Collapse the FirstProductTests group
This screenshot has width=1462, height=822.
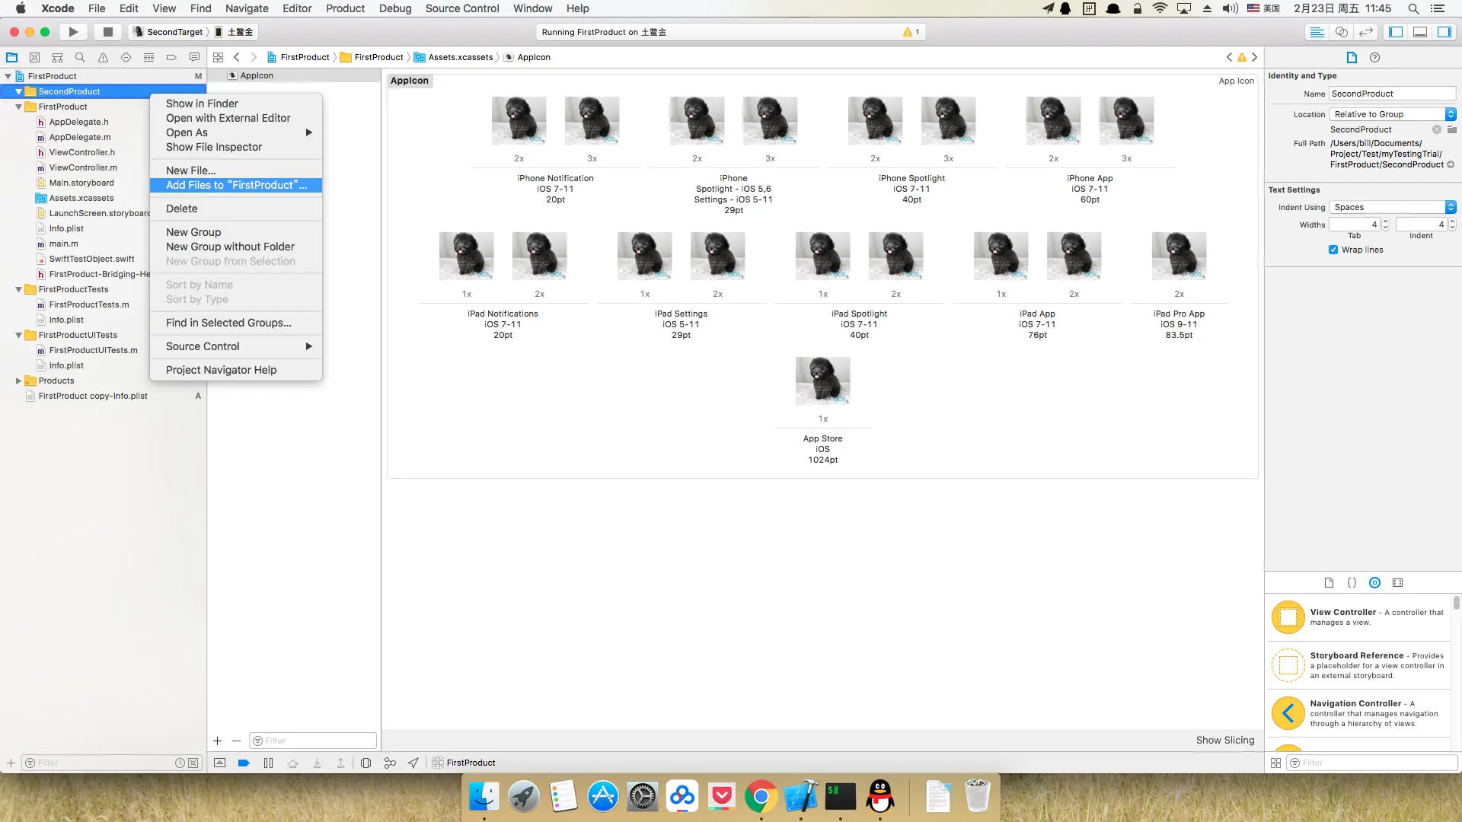click(18, 289)
